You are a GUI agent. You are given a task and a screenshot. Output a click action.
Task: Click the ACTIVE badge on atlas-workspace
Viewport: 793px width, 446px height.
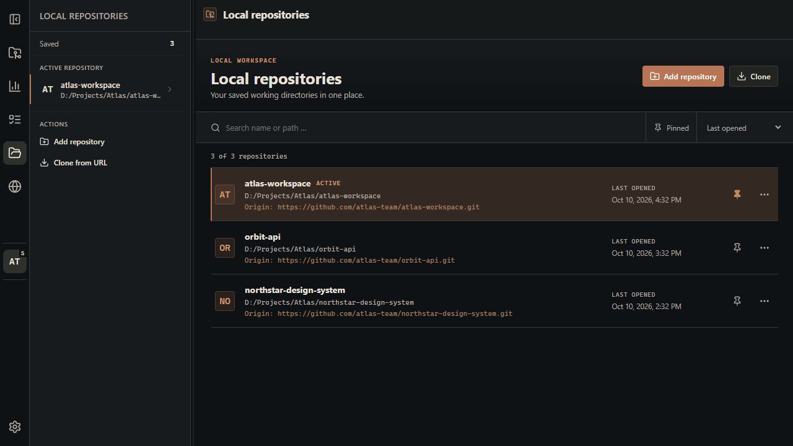point(328,183)
